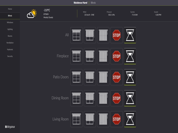Open the Rooms section
The width and height of the screenshot is (178, 133).
pos(10,36)
